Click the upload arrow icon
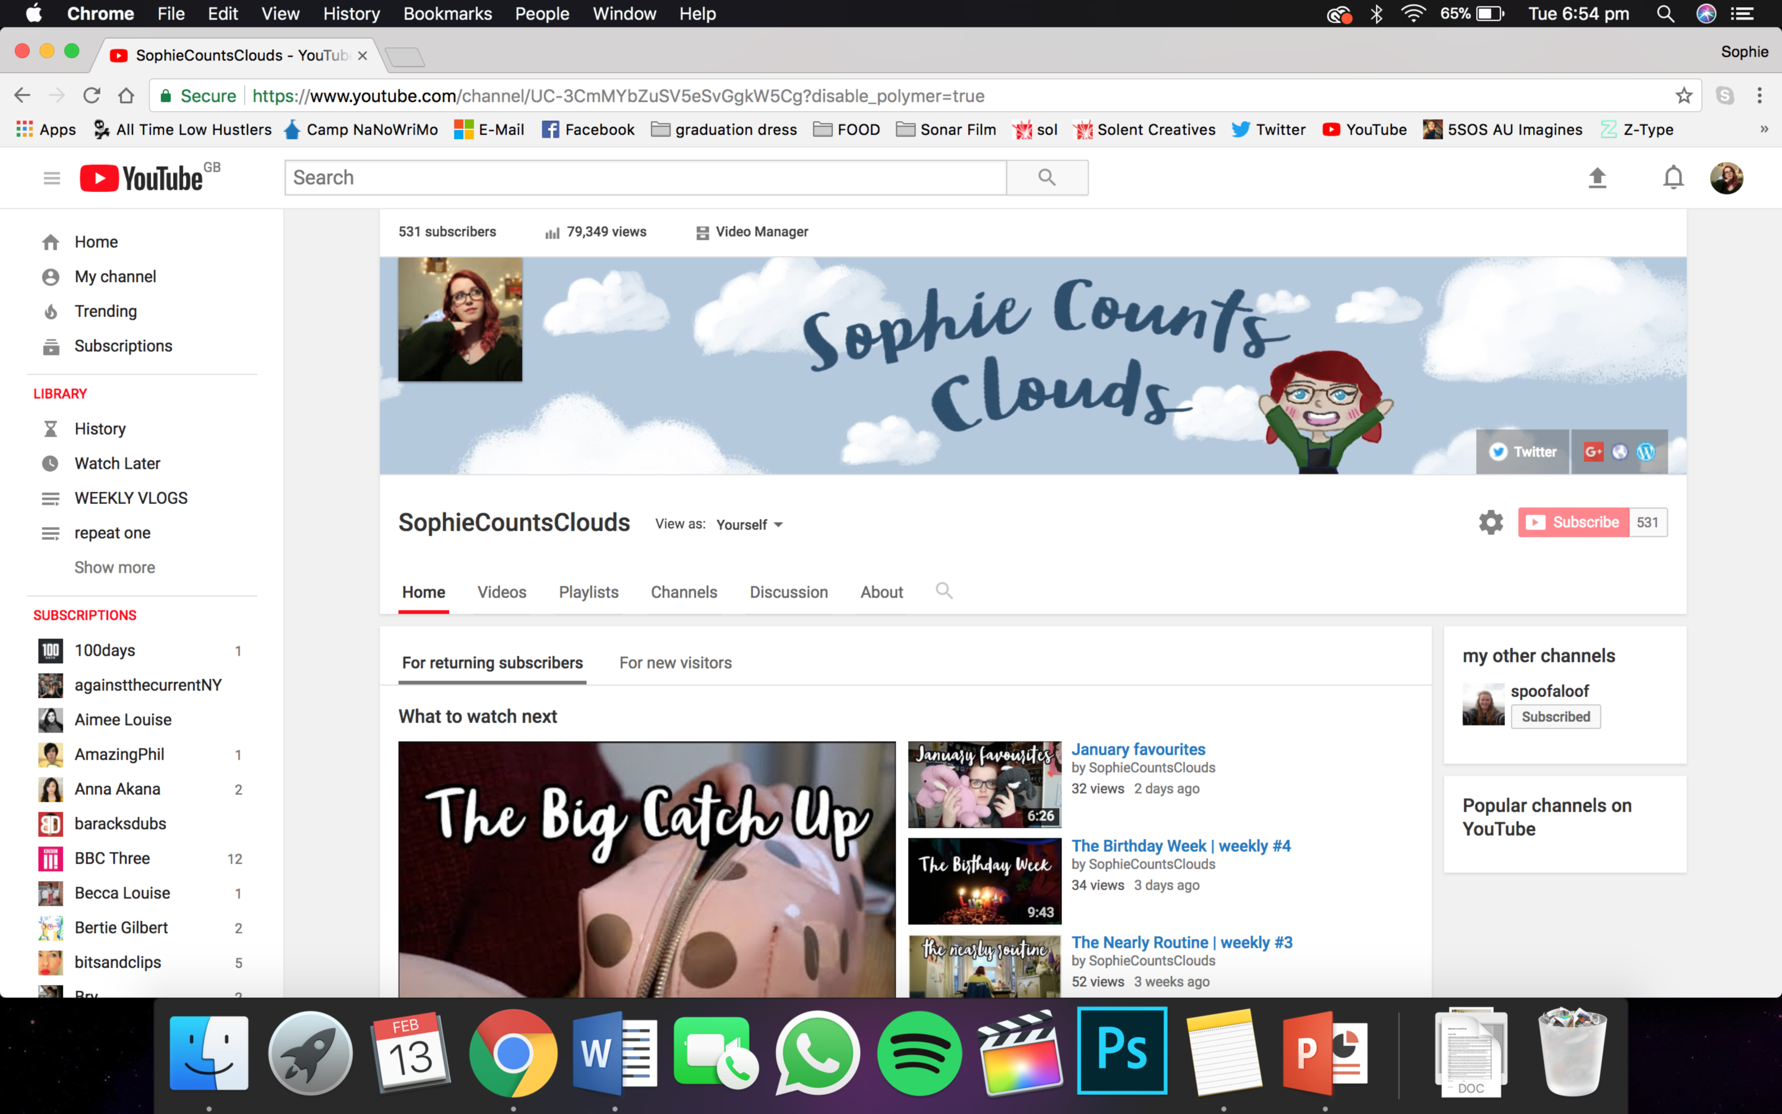This screenshot has width=1782, height=1114. pos(1597,178)
